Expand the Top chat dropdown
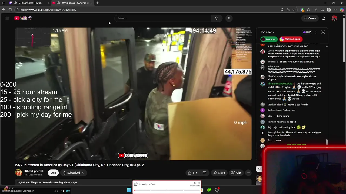Image resolution: width=346 pixels, height=194 pixels. [x=268, y=32]
